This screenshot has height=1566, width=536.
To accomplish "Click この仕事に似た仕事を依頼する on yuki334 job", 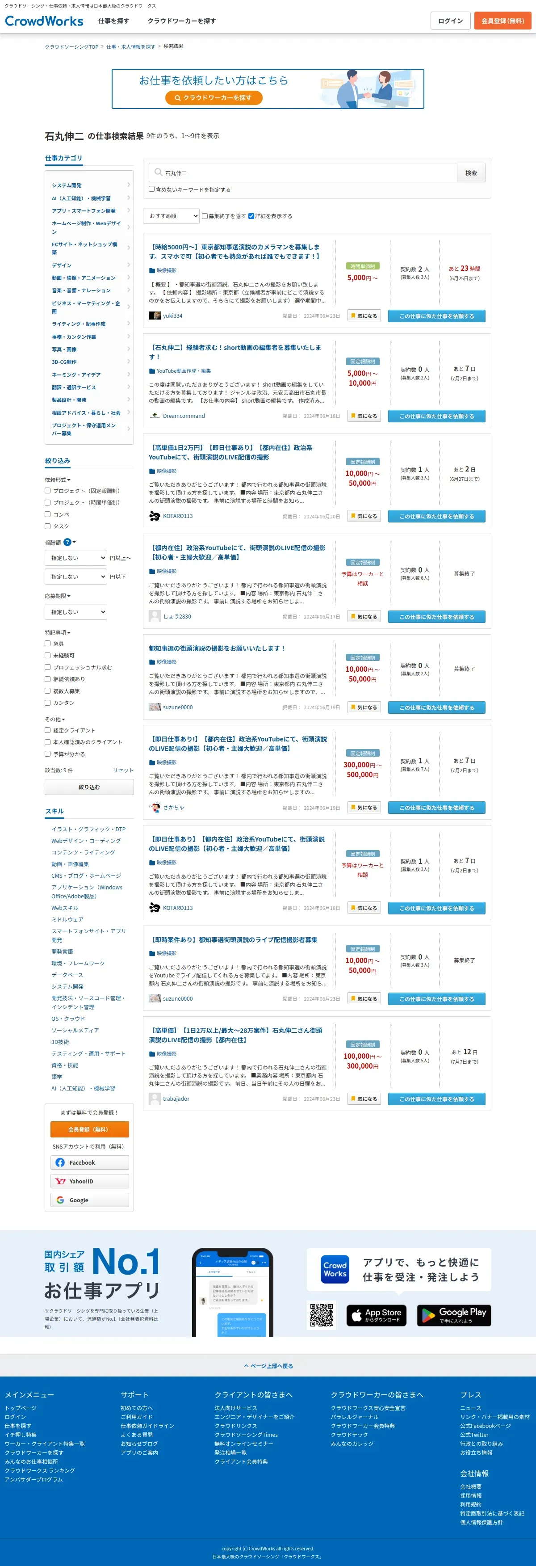I will tap(436, 316).
